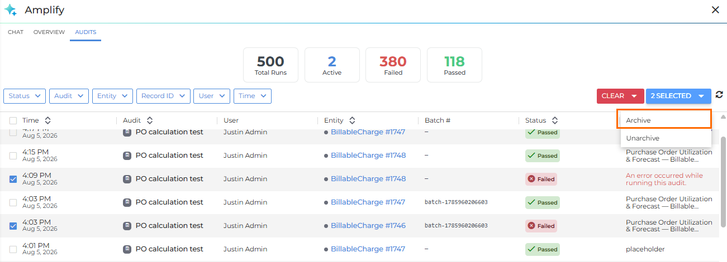This screenshot has width=727, height=262.
Task: Click the Batch # column header
Action: 438,120
